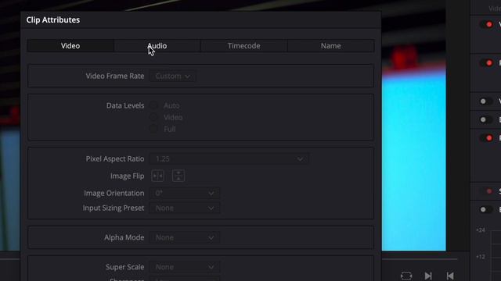This screenshot has width=501, height=281.
Task: Open the Input Sizing Preset dropdown
Action: click(x=185, y=208)
